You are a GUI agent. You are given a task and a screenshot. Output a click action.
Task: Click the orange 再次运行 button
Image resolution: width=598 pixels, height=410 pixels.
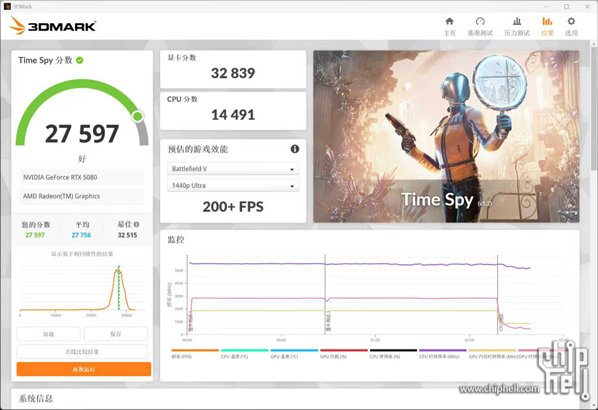coord(84,369)
